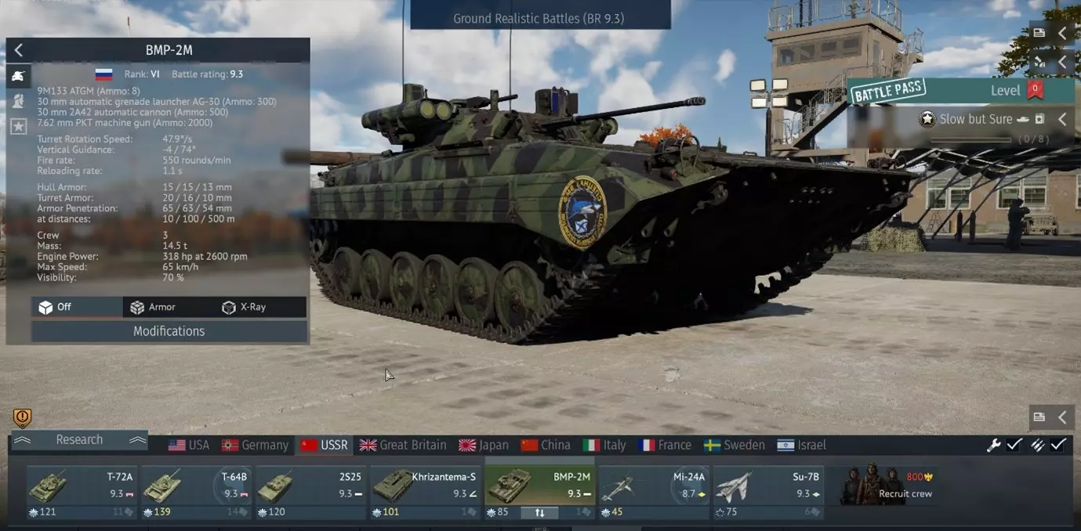This screenshot has height=531, width=1081.
Task: Open the Modifications window
Action: point(169,331)
